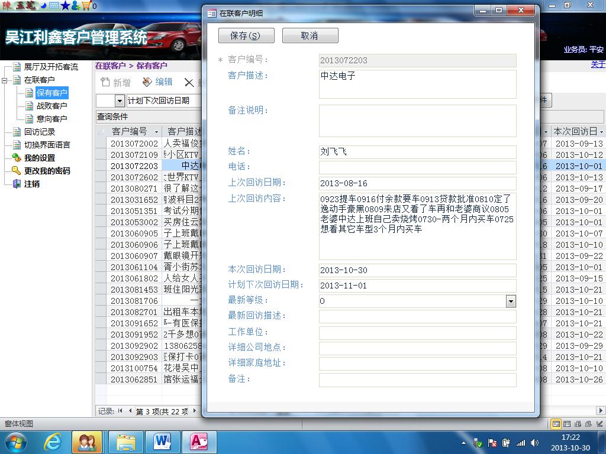606x454 pixels.
Task: Open Internet Explorer from the taskbar
Action: 52,442
